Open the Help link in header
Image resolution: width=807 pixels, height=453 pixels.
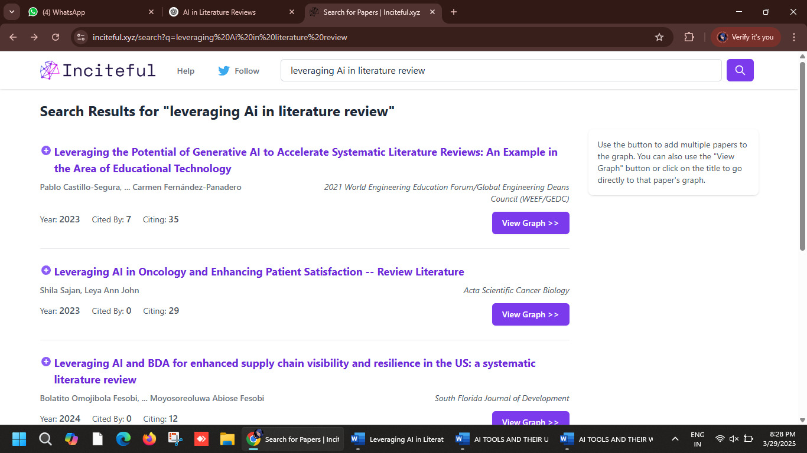click(186, 71)
